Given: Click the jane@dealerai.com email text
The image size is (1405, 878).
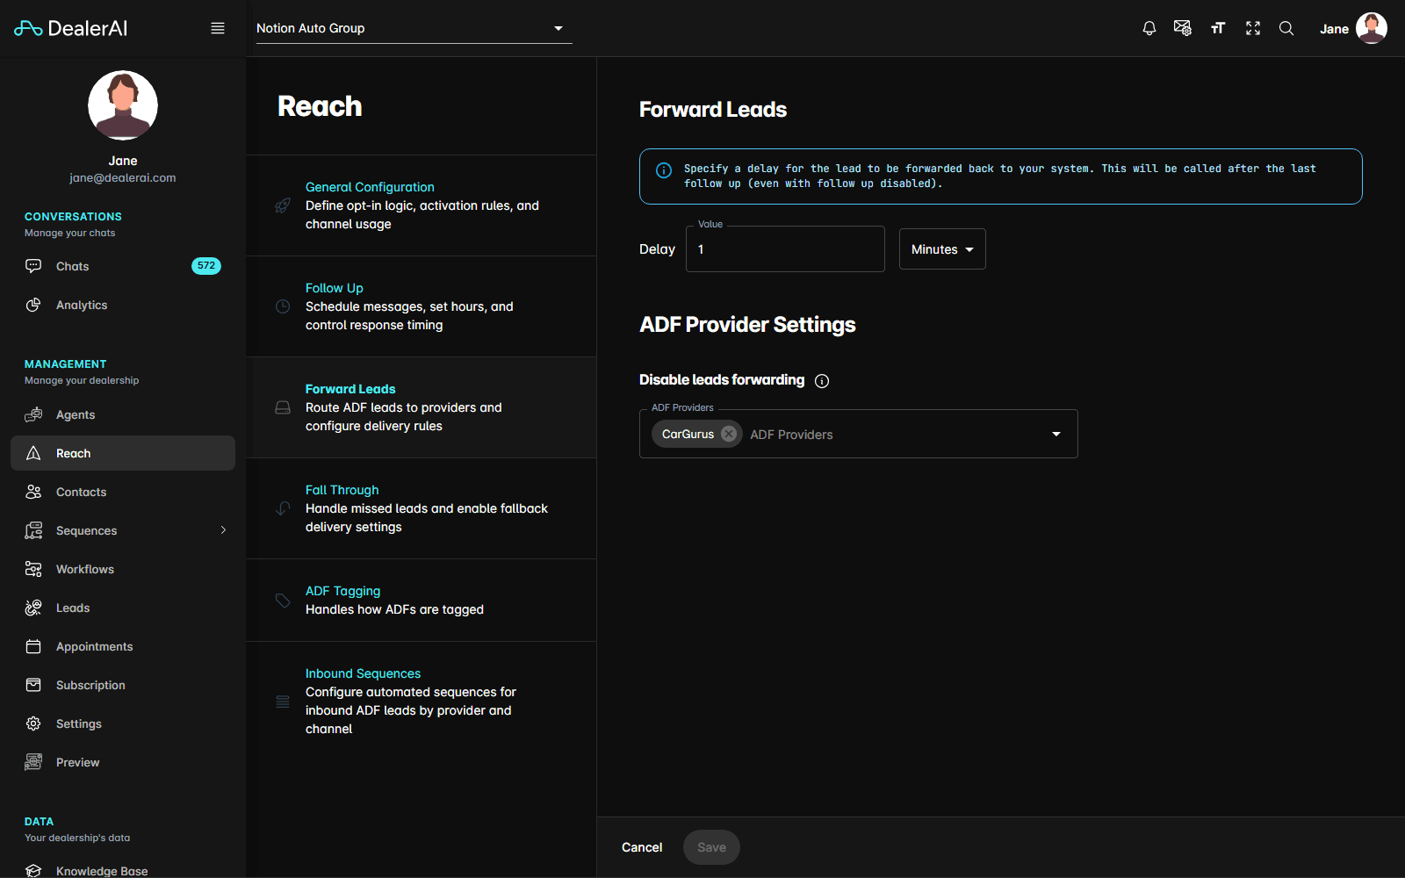Looking at the screenshot, I should pyautogui.click(x=123, y=177).
